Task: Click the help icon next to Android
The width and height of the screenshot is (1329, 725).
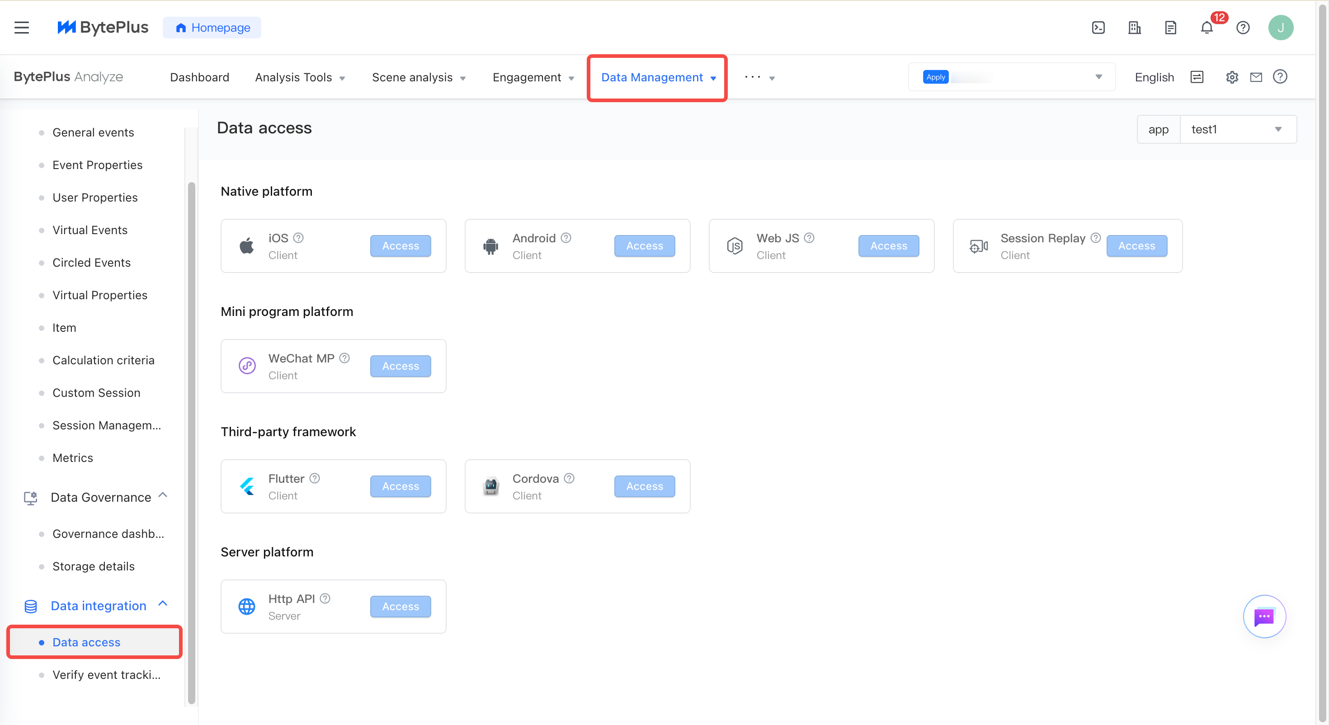Action: pos(566,238)
